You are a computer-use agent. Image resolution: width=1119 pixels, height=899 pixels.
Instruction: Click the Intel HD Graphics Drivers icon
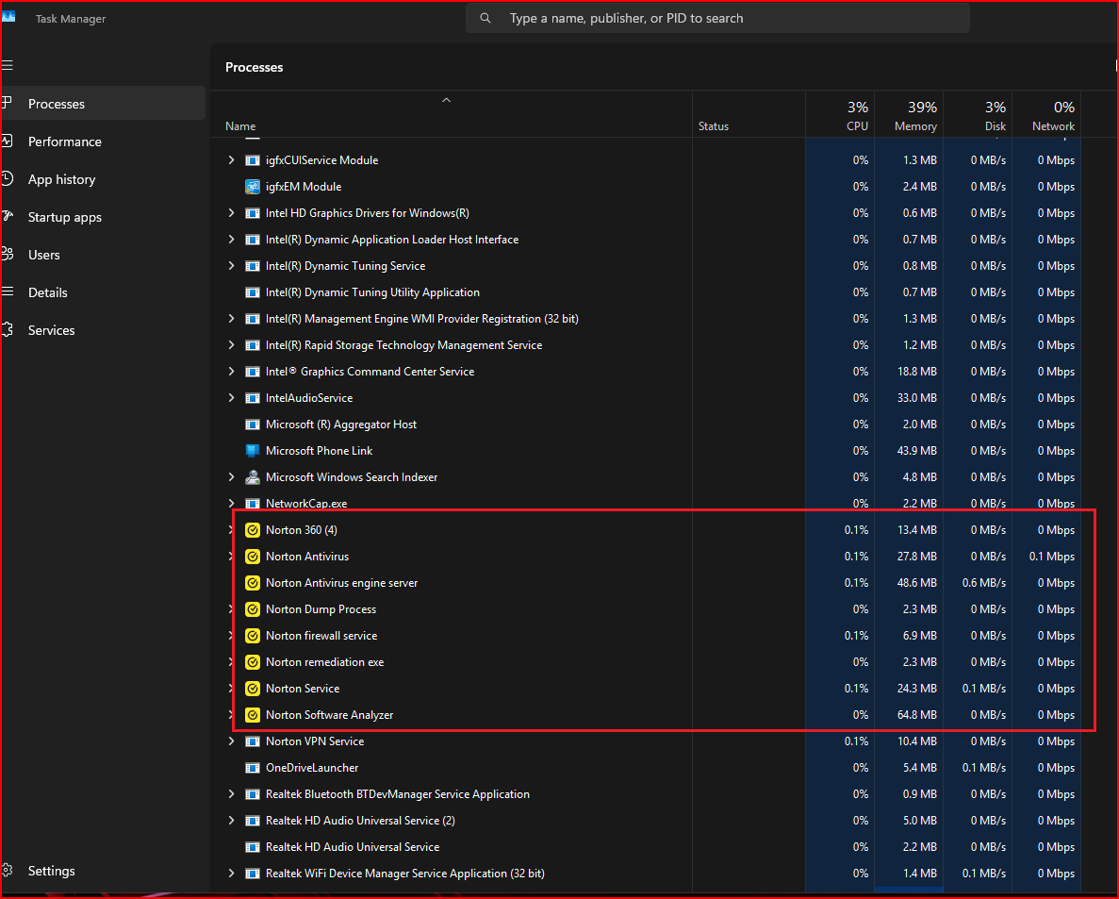pos(253,213)
